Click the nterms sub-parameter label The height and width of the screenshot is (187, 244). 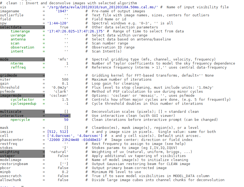17,63
